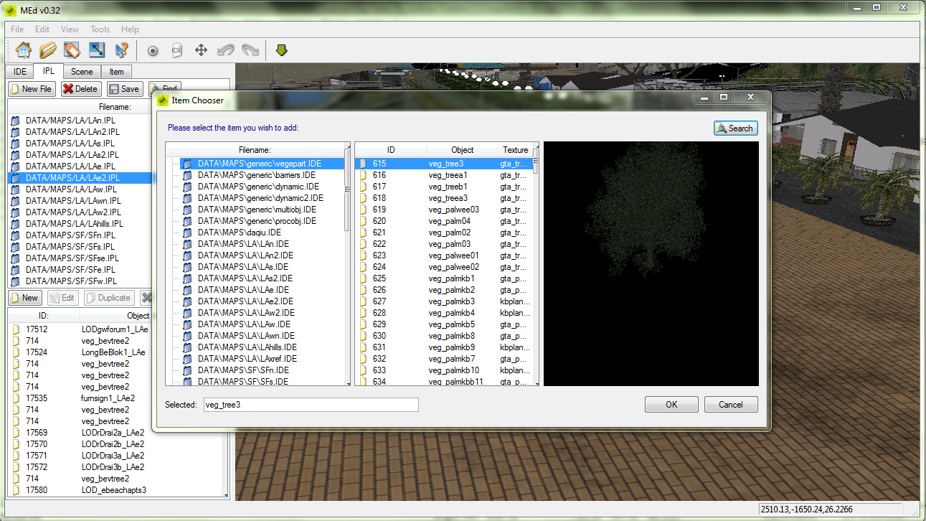Click the coordinates field in status bar
Screen dimensions: 926x521
tap(831, 510)
